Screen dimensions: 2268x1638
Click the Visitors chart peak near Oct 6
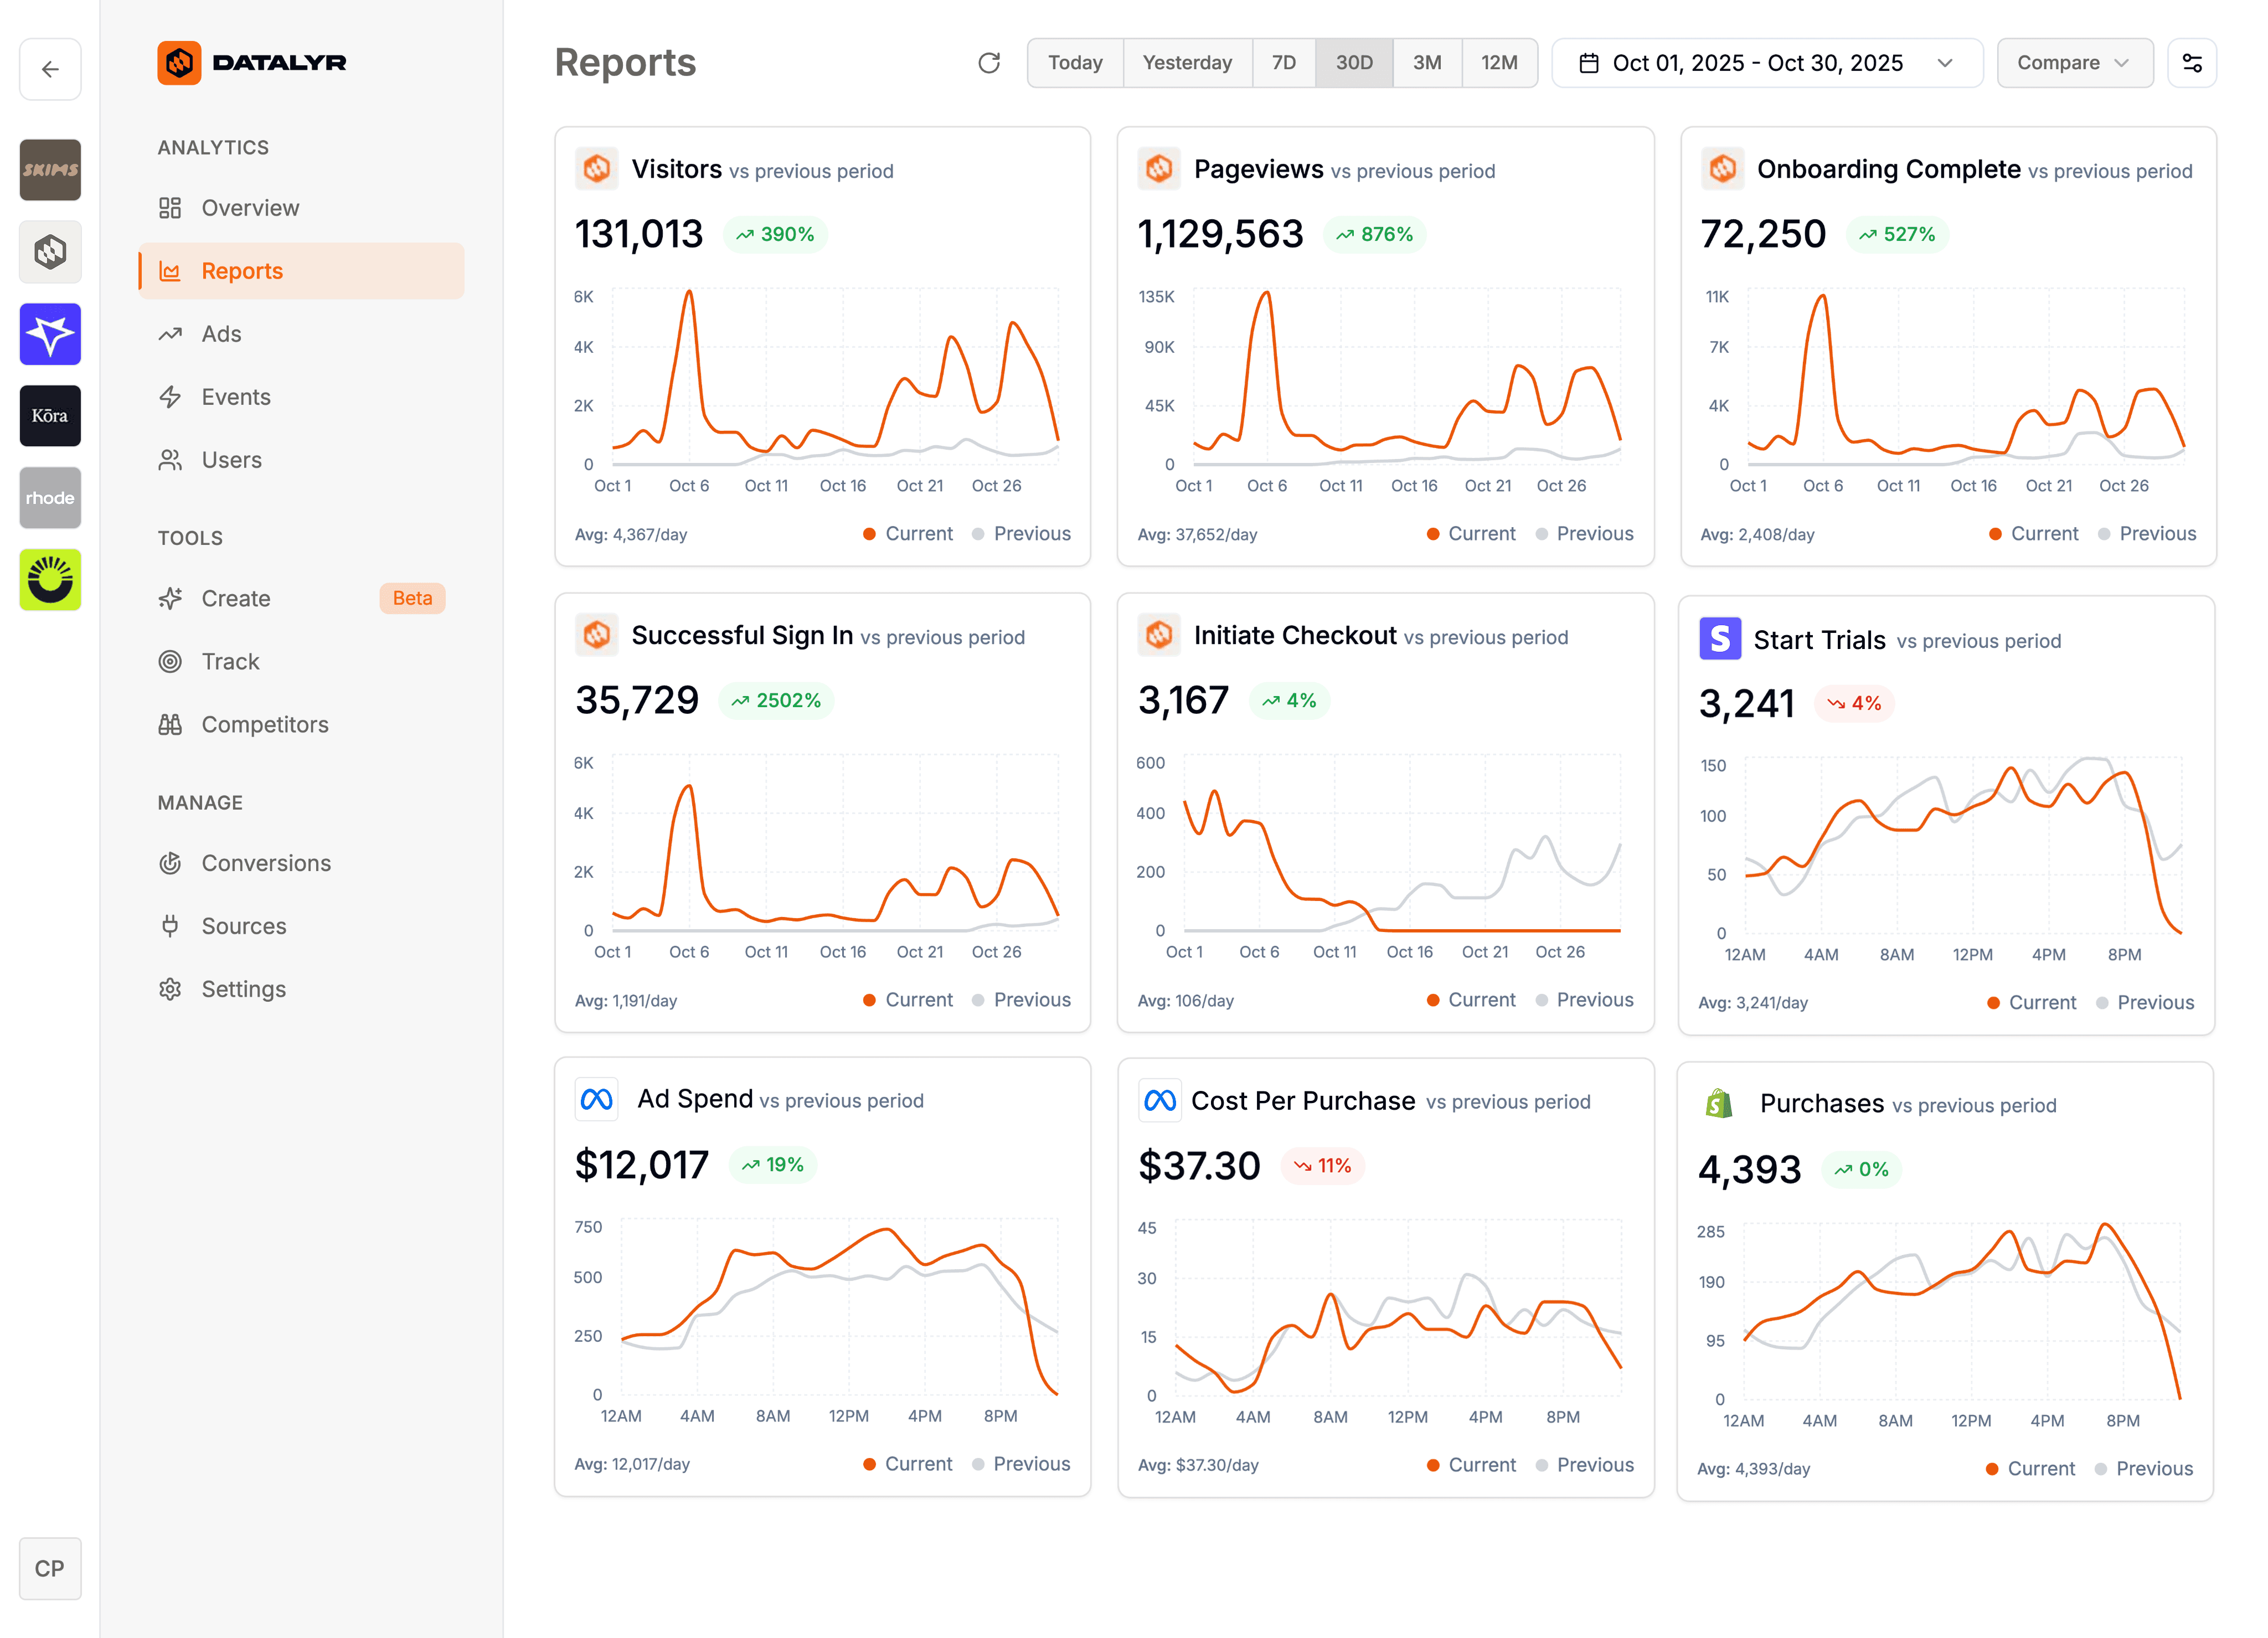pos(689,292)
